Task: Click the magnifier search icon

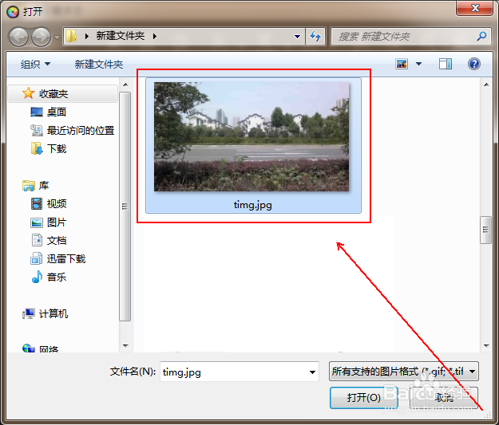Action: (481, 36)
